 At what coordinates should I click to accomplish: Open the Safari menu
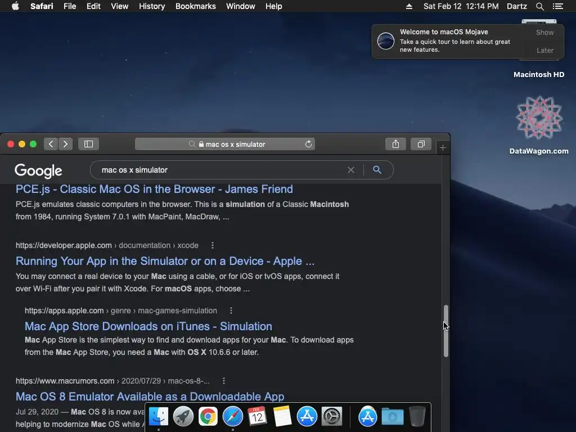[x=42, y=6]
